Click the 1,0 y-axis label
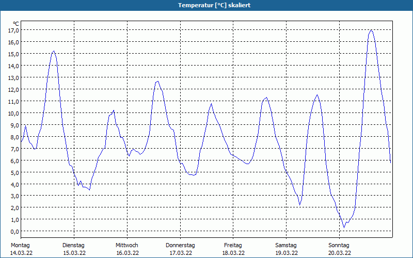413x258 pixels. click(15, 220)
